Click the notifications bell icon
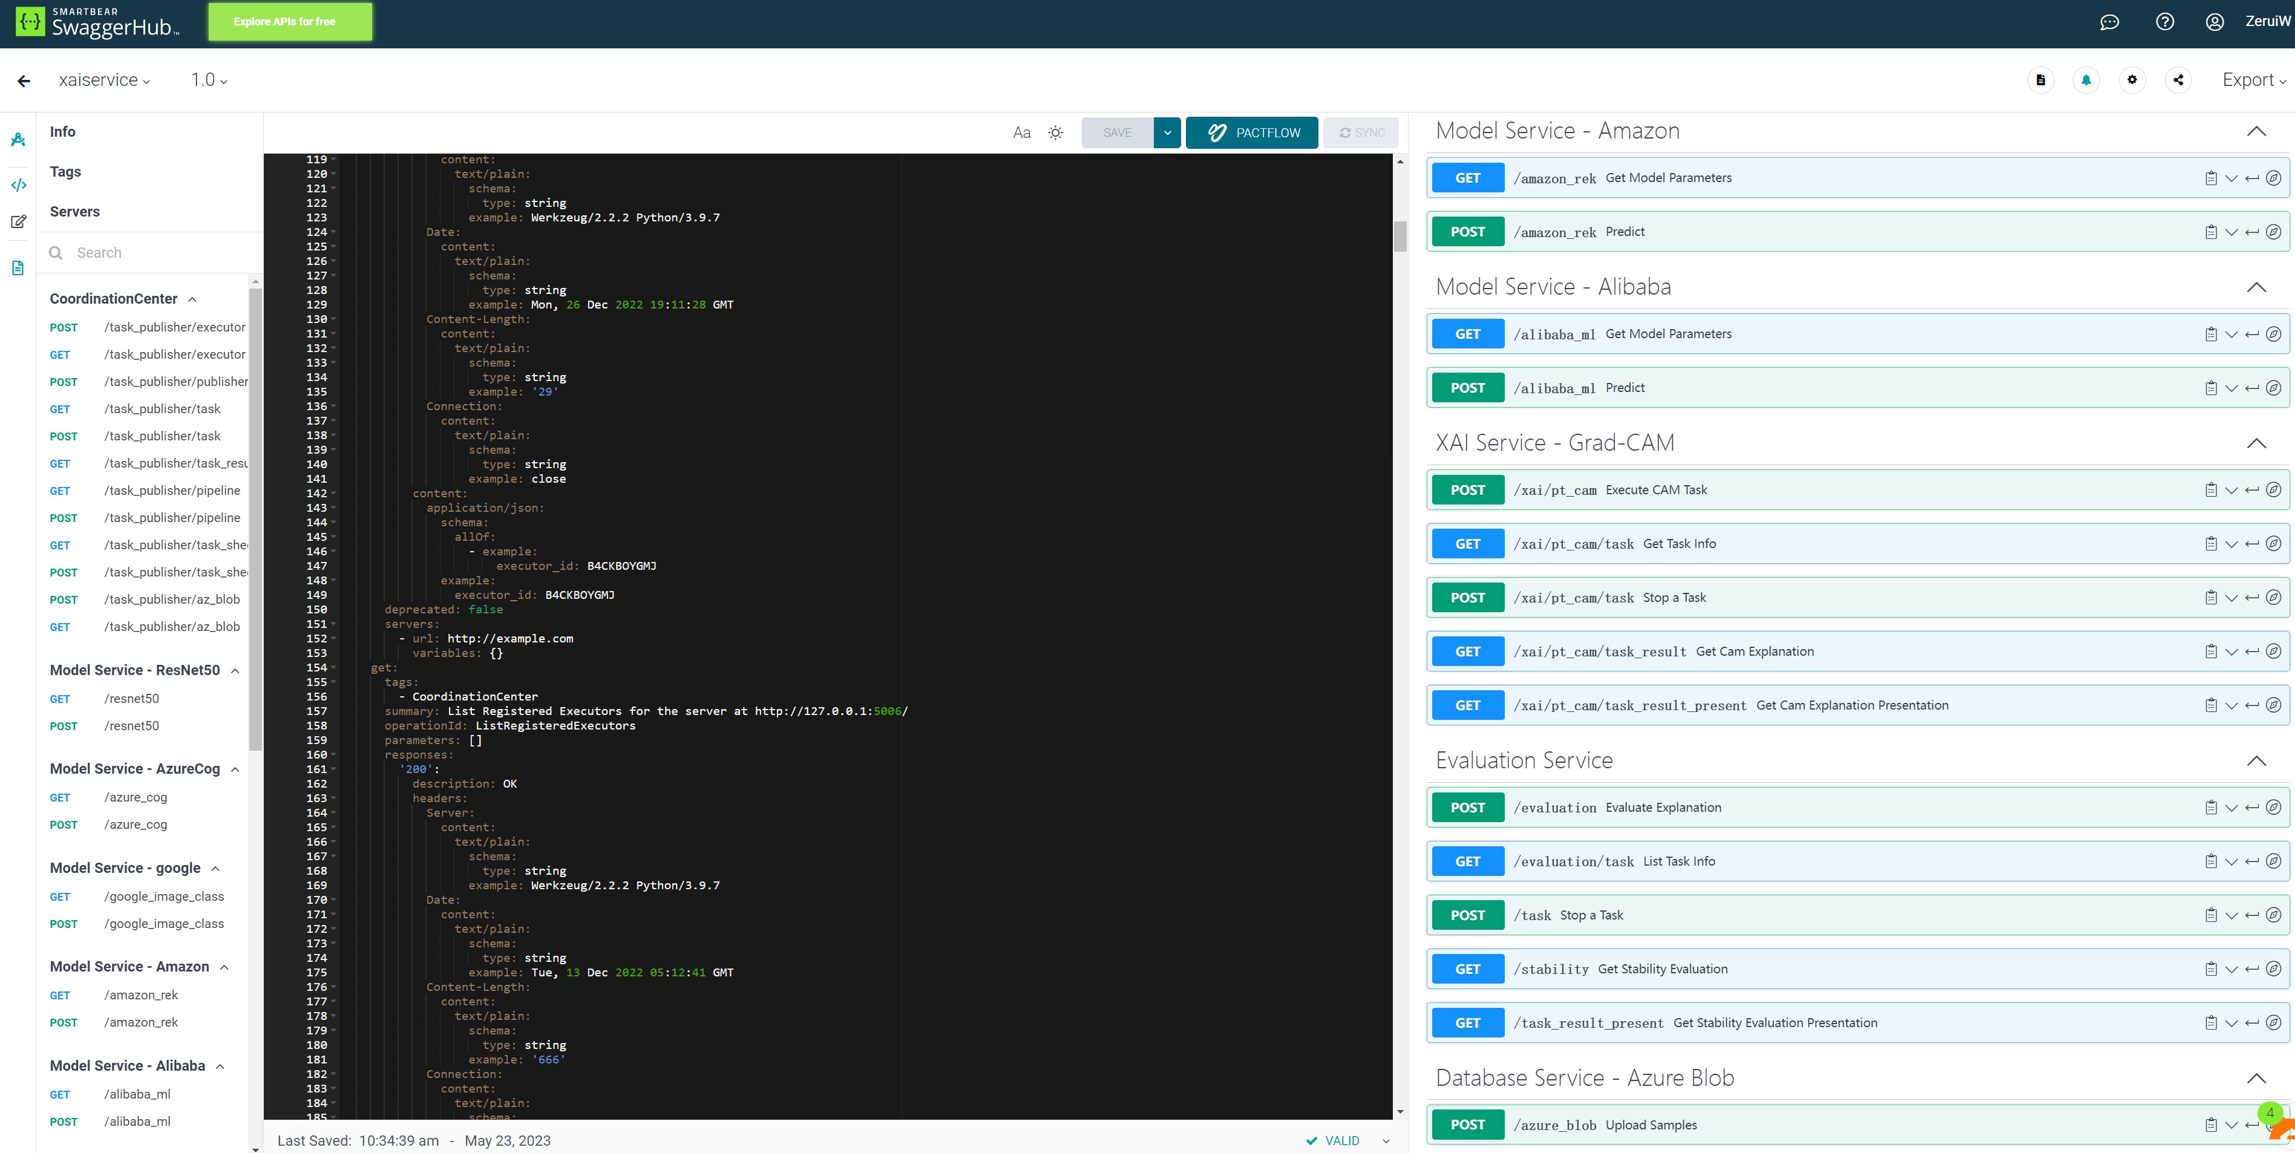The width and height of the screenshot is (2295, 1153). click(x=2086, y=80)
